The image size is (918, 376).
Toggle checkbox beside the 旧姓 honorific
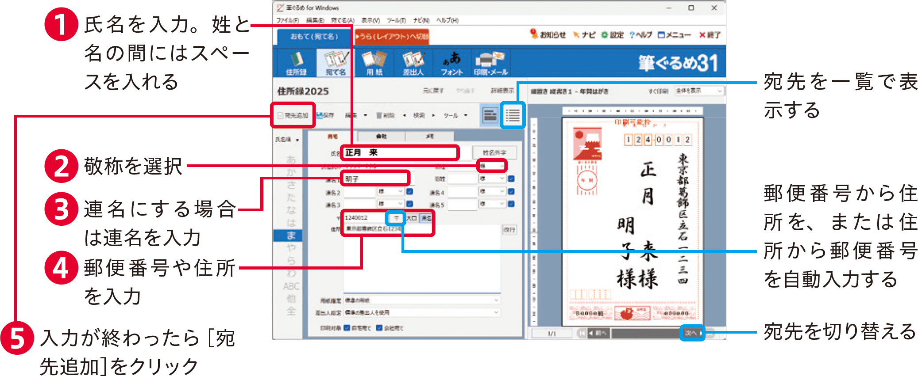511,179
